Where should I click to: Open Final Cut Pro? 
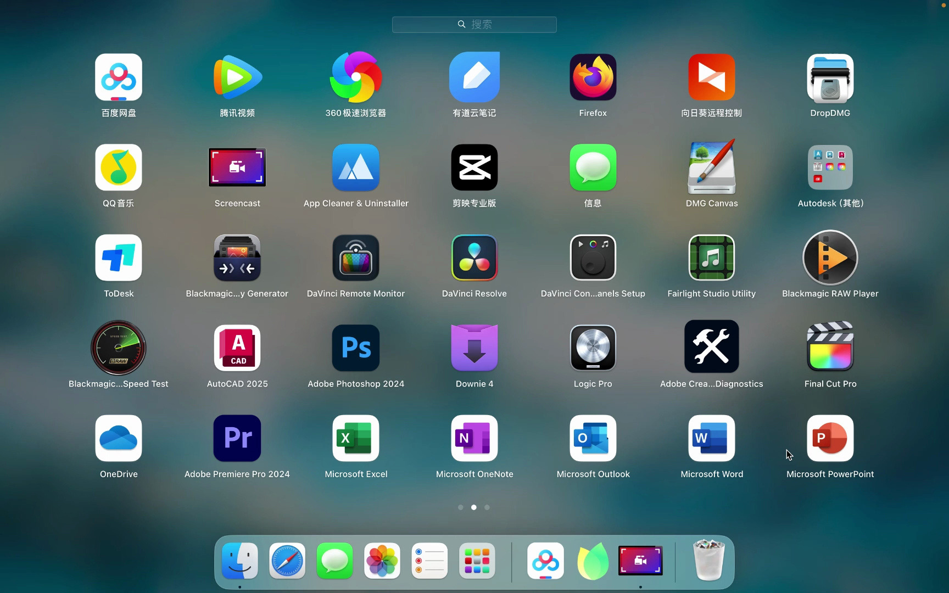tap(830, 348)
